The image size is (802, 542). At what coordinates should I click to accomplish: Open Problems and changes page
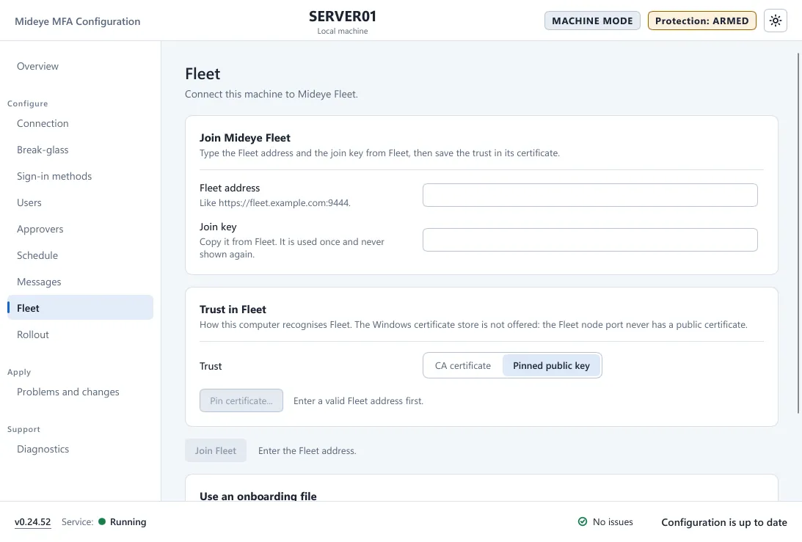68,392
